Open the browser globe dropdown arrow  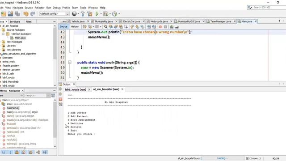(78, 14)
